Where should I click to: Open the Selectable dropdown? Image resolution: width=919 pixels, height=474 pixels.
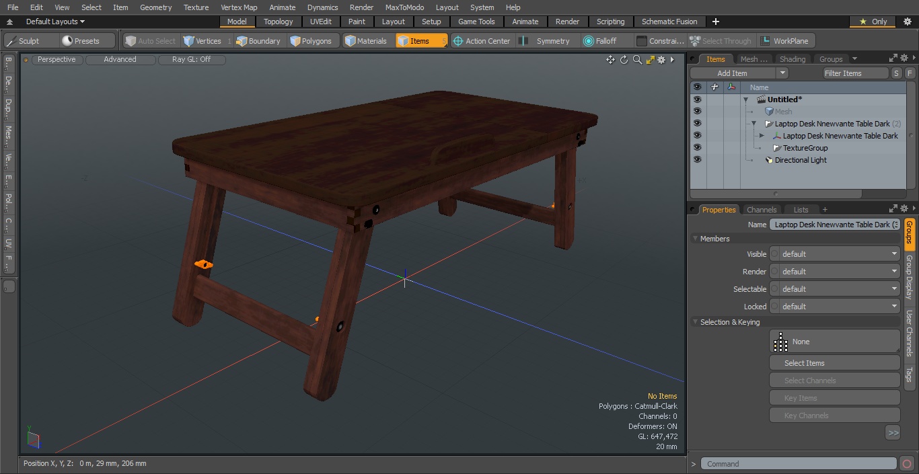pyautogui.click(x=834, y=289)
